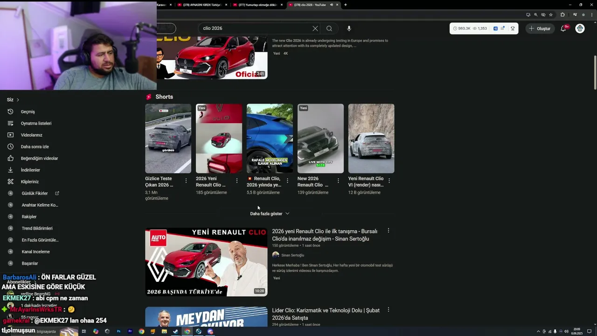Open Task View from the taskbar
The height and width of the screenshot is (336, 597).
click(x=84, y=331)
